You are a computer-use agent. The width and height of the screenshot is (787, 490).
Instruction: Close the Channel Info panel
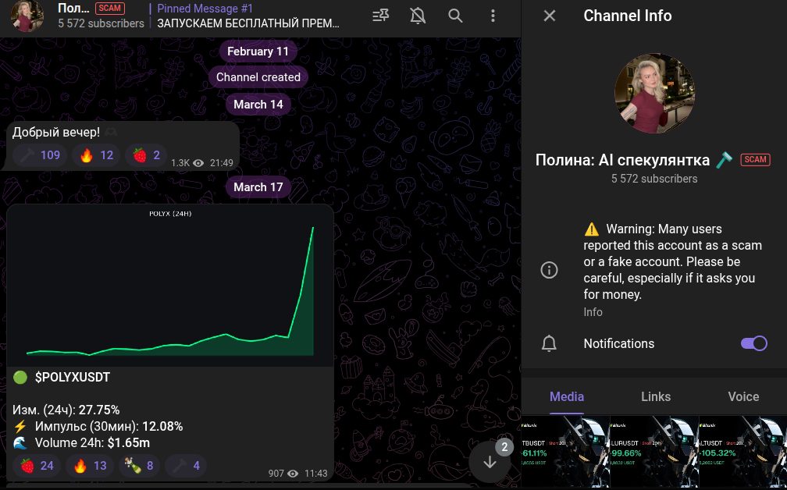click(x=550, y=16)
